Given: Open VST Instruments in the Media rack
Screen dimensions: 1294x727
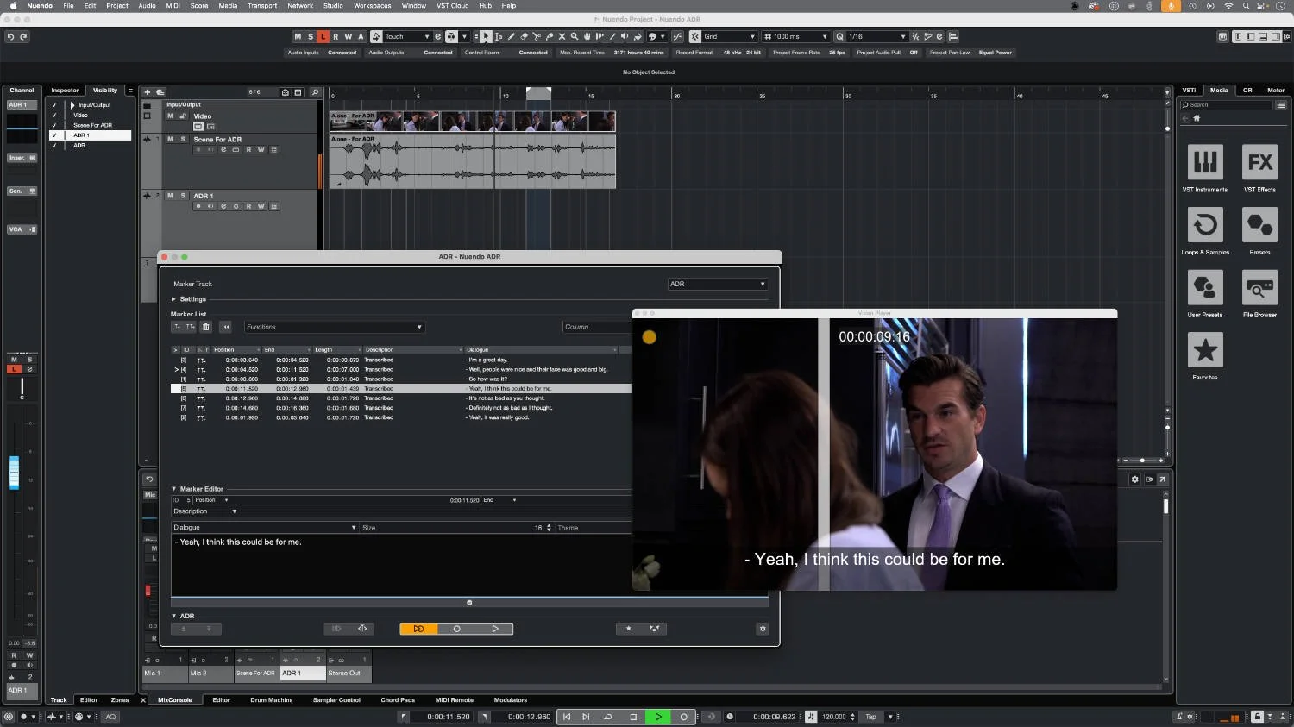Looking at the screenshot, I should click(1205, 168).
